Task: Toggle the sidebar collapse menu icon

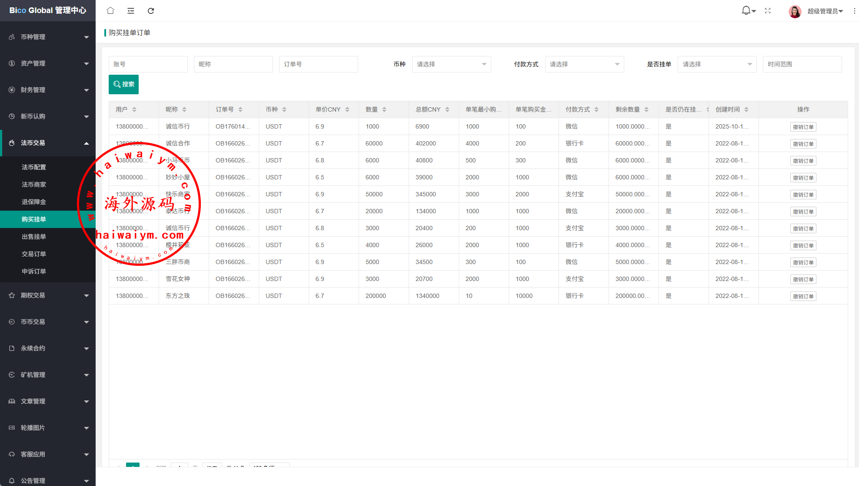Action: tap(130, 11)
